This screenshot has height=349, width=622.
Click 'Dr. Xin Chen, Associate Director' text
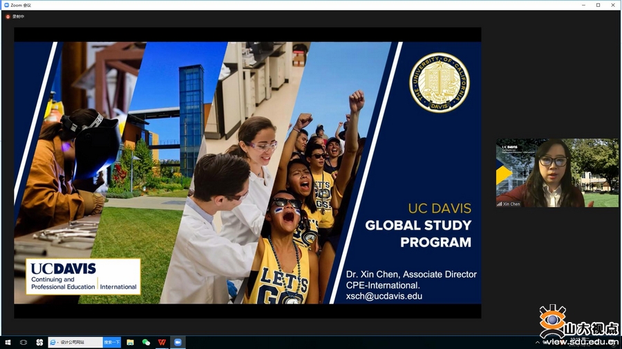pos(411,275)
